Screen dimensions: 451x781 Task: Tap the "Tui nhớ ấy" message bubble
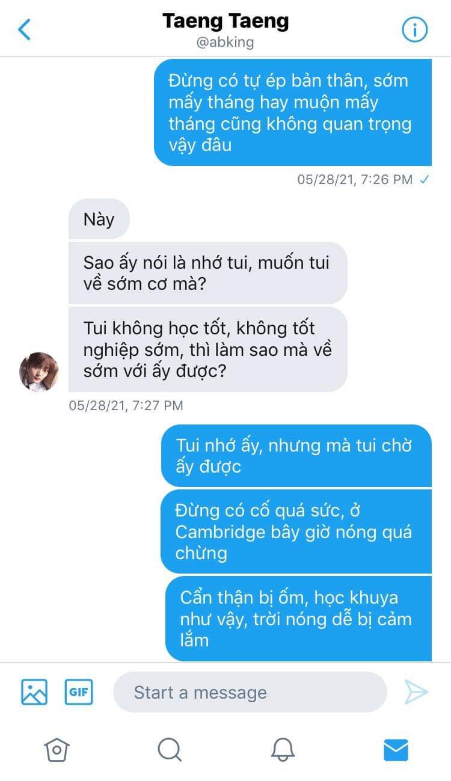click(296, 456)
